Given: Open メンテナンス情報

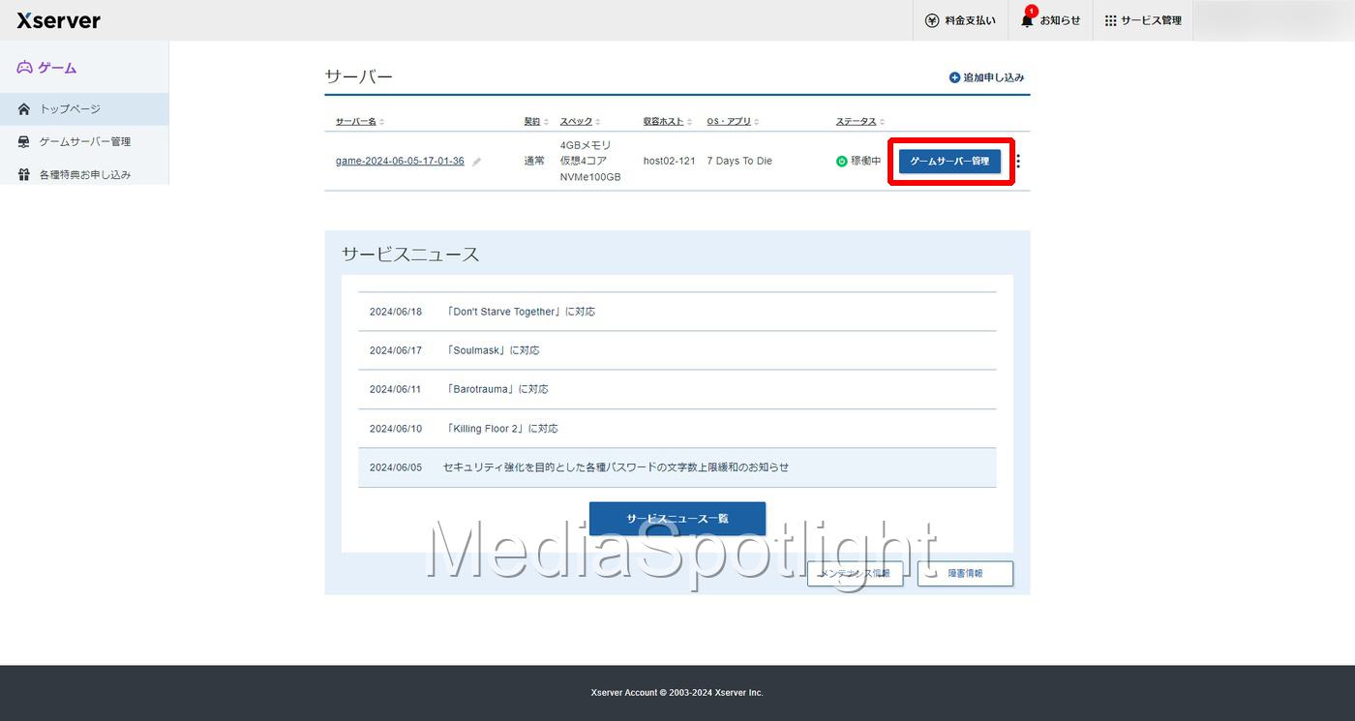Looking at the screenshot, I should (x=856, y=573).
